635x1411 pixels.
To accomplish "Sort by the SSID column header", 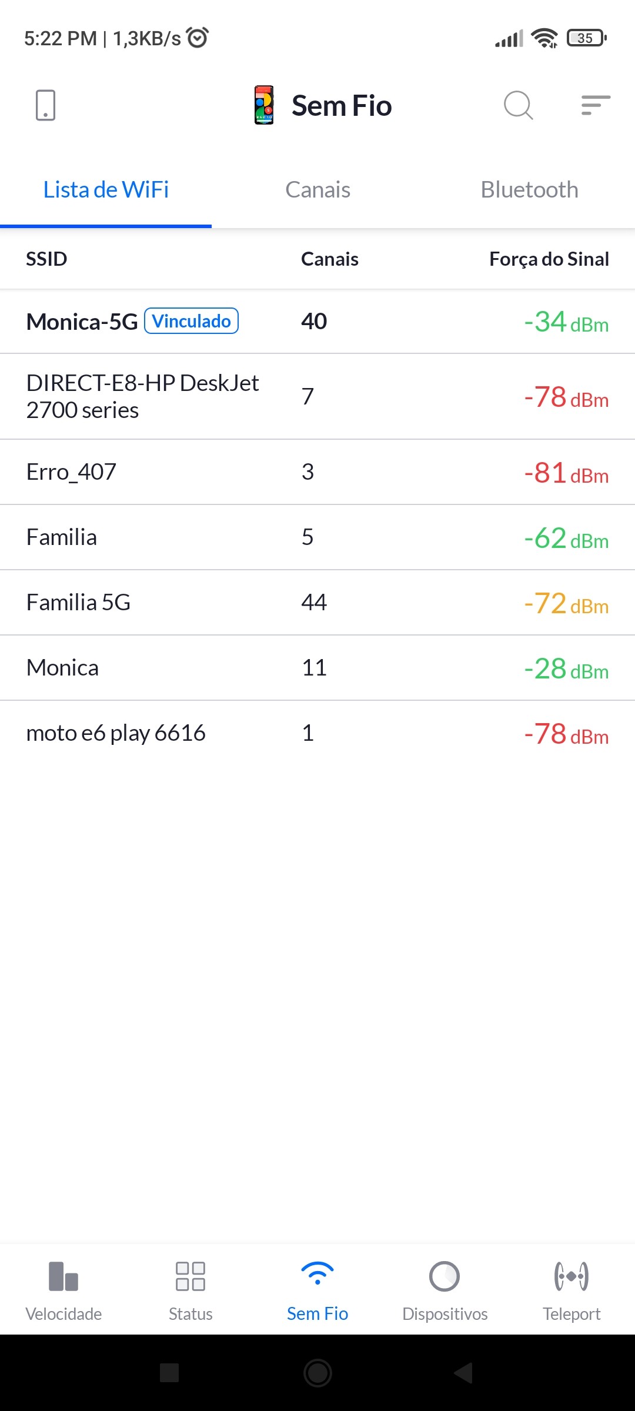I will tap(46, 259).
